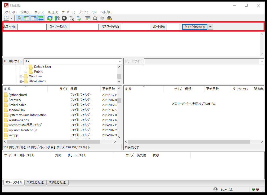The height and width of the screenshot is (195, 267).
Task: Click the cancel current operation icon
Action: click(x=64, y=18)
